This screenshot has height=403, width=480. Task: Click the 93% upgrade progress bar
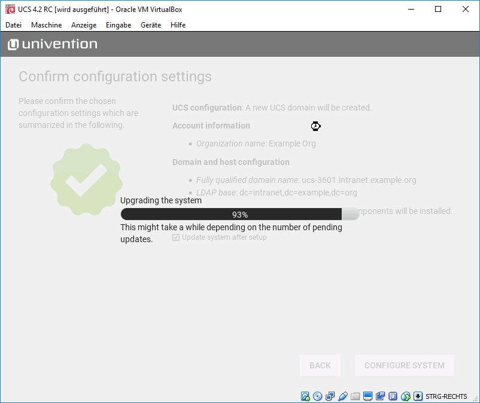pos(240,214)
